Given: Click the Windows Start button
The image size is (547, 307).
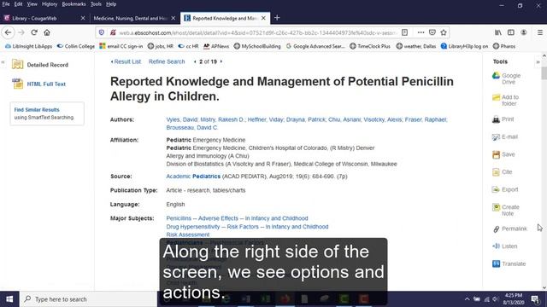Looking at the screenshot, I should [x=9, y=299].
